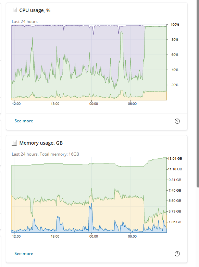Click the bar chart icon beside CPU usage title
The image size is (199, 267).
point(14,10)
